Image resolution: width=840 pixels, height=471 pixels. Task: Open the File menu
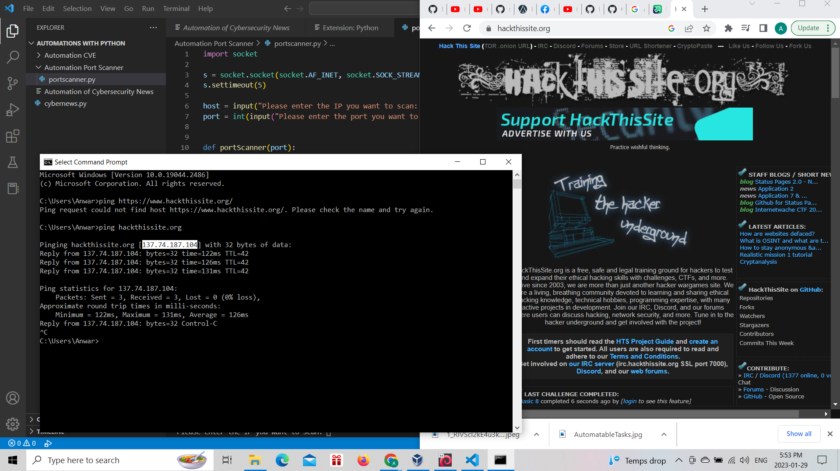point(28,8)
